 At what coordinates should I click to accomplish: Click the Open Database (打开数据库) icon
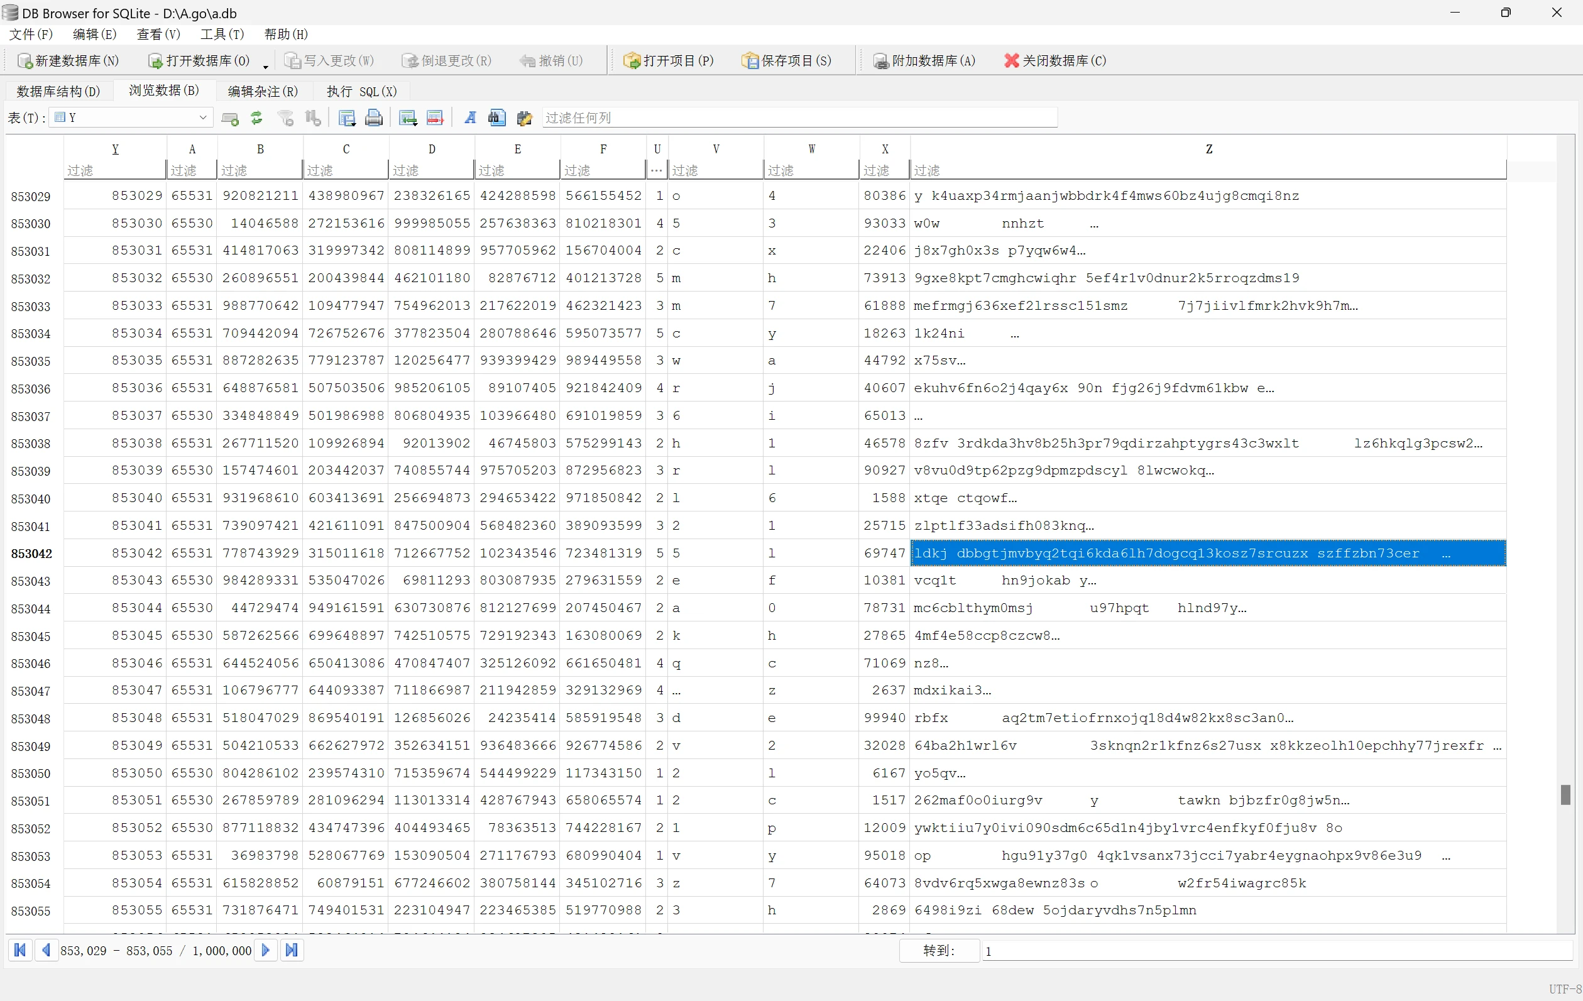point(155,61)
